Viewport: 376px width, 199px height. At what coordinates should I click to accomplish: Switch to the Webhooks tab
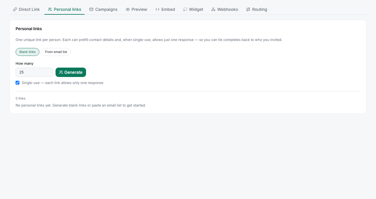click(225, 9)
